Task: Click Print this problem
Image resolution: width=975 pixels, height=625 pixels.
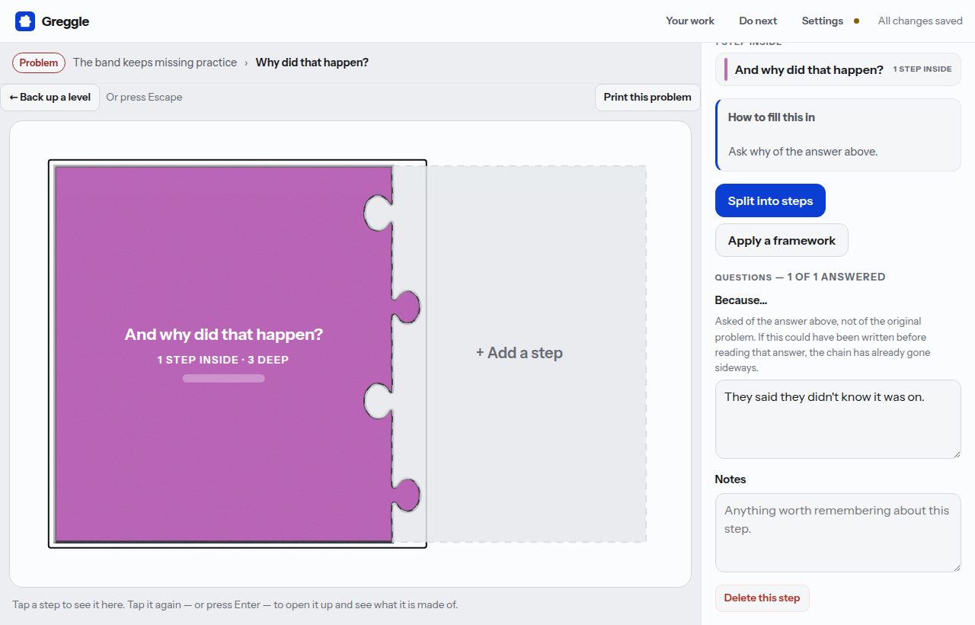Action: pyautogui.click(x=647, y=97)
